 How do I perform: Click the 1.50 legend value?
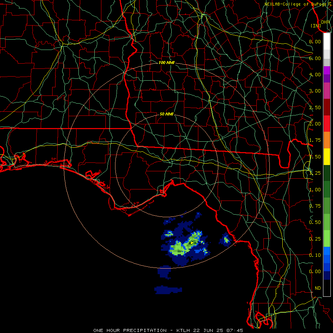[x=315, y=157]
